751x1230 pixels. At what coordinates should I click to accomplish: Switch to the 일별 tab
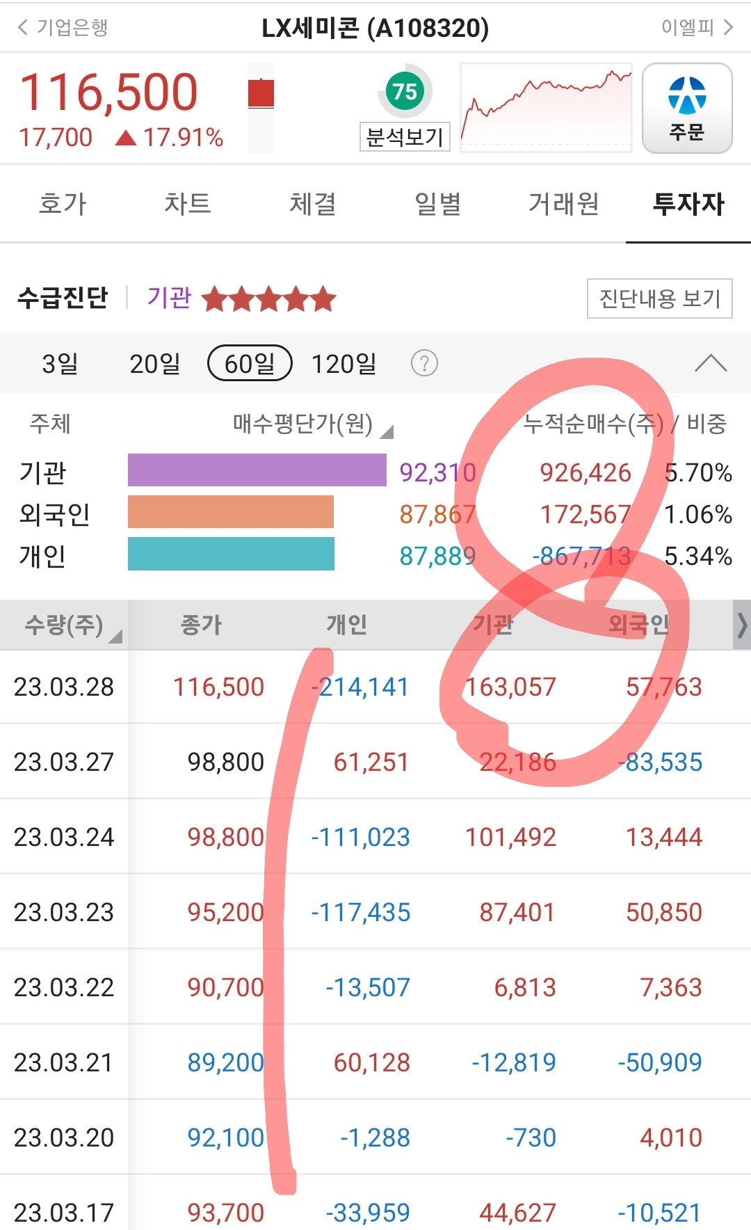pyautogui.click(x=438, y=204)
